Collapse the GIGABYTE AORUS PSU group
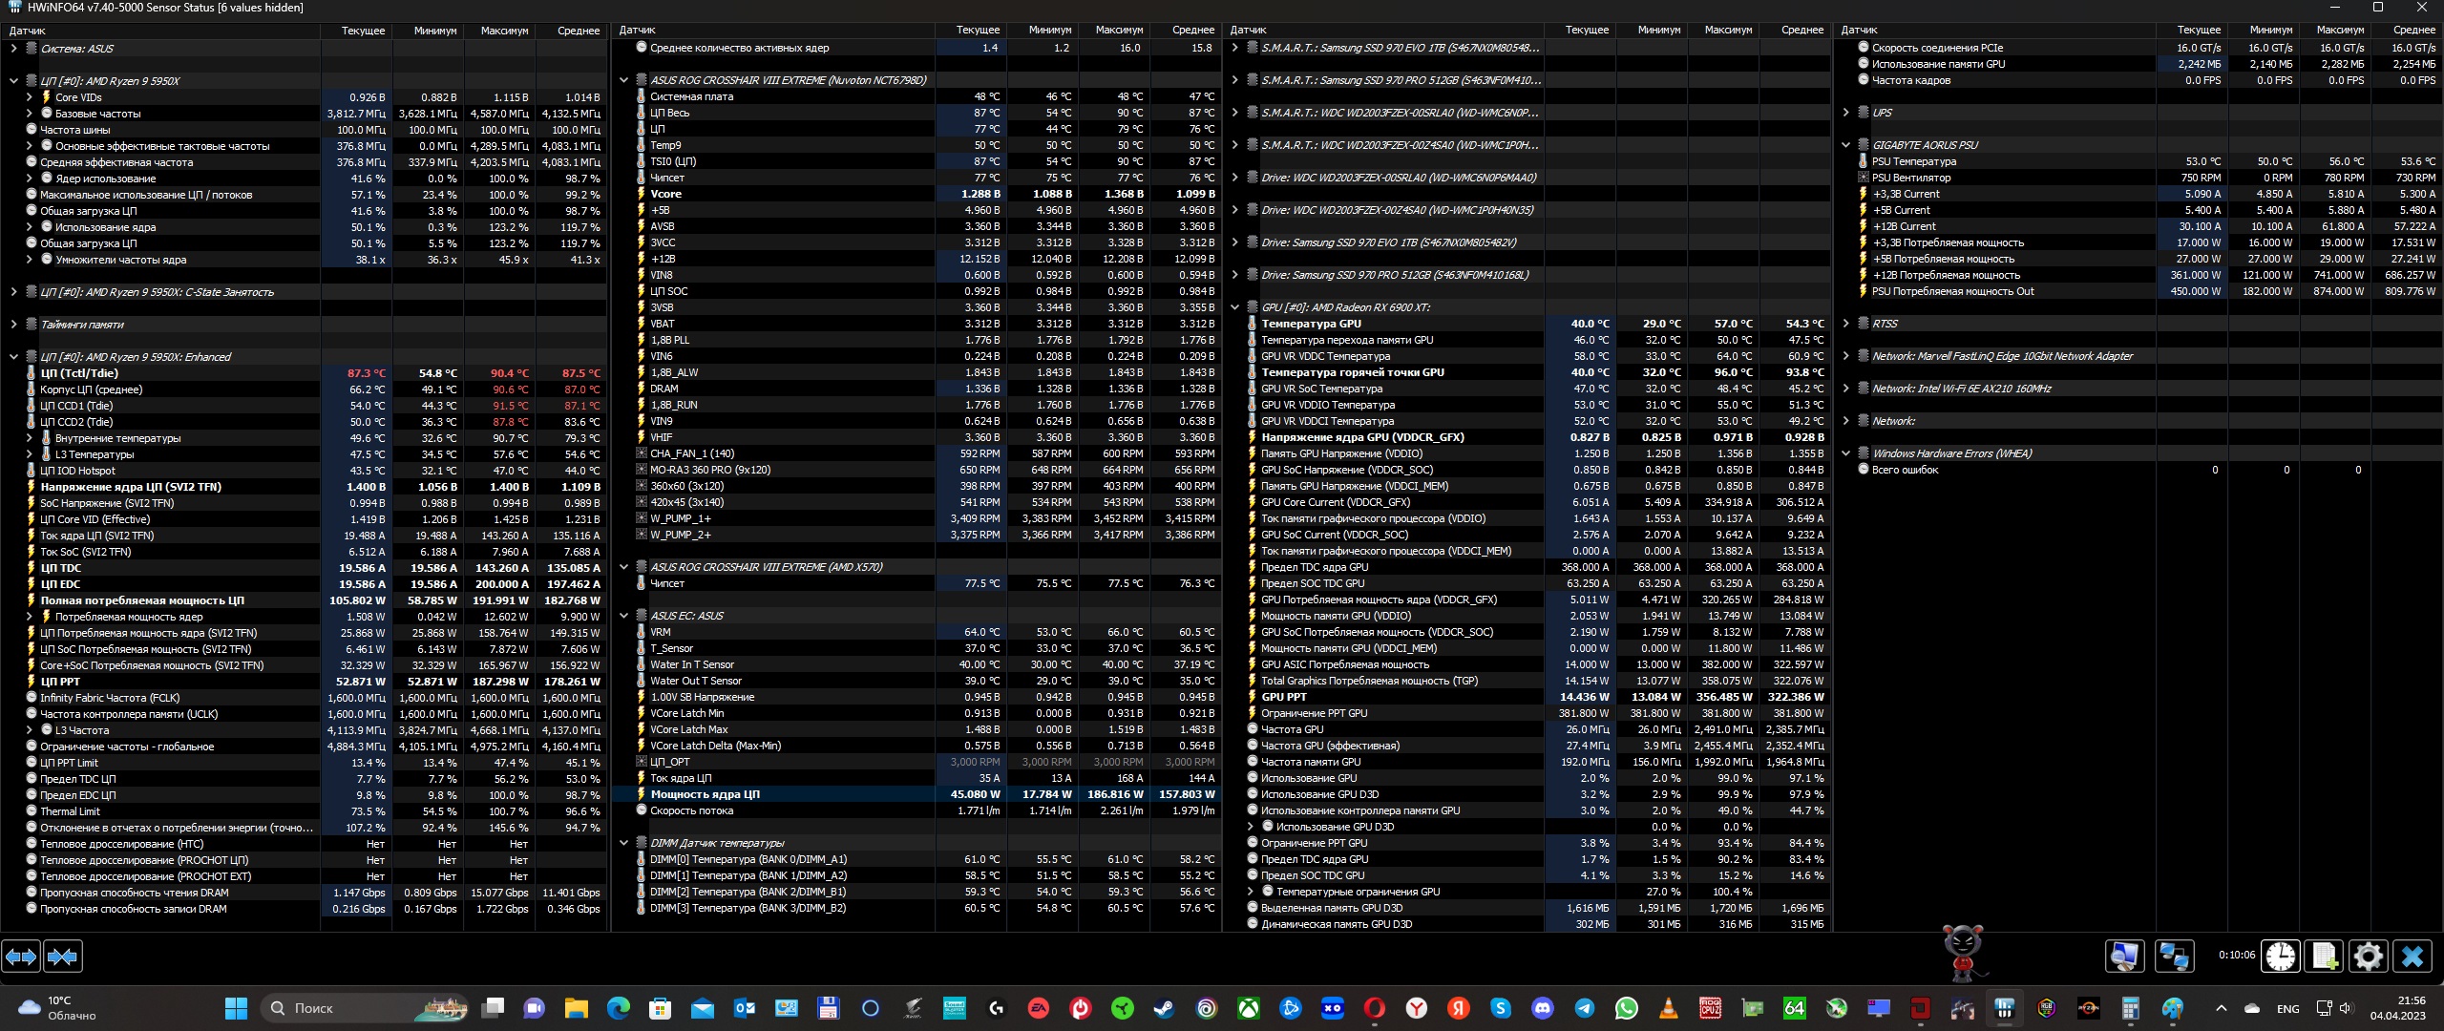 coord(1845,145)
